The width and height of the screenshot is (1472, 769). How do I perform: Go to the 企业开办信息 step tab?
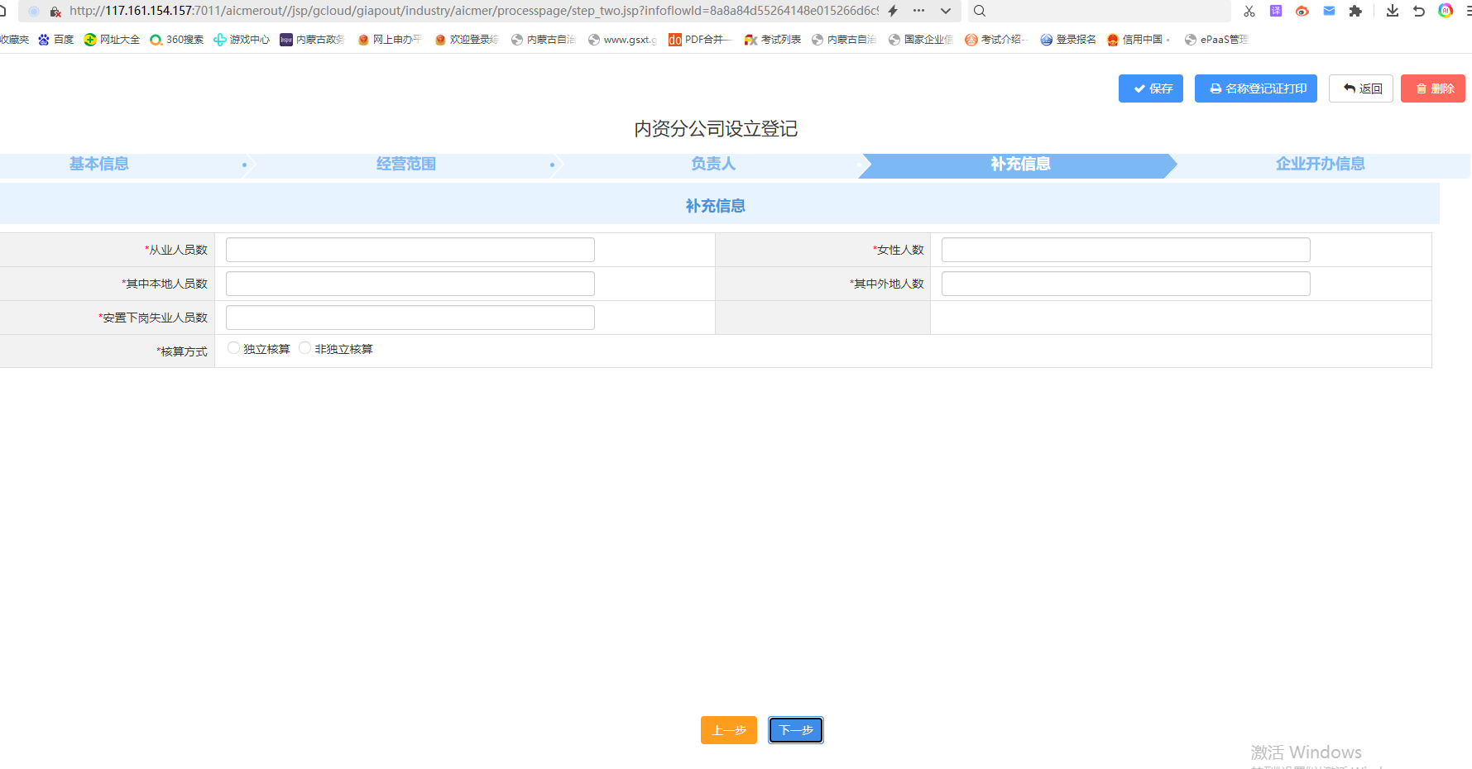click(x=1320, y=164)
